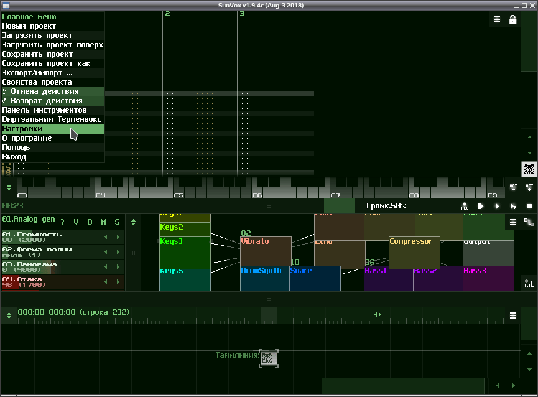Open Экспорт/импорт submenu
The height and width of the screenshot is (397, 538).
(x=52, y=73)
